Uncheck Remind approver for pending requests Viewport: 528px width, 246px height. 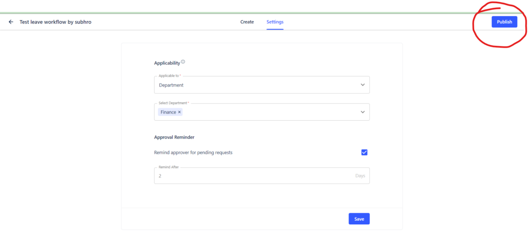[x=364, y=152]
